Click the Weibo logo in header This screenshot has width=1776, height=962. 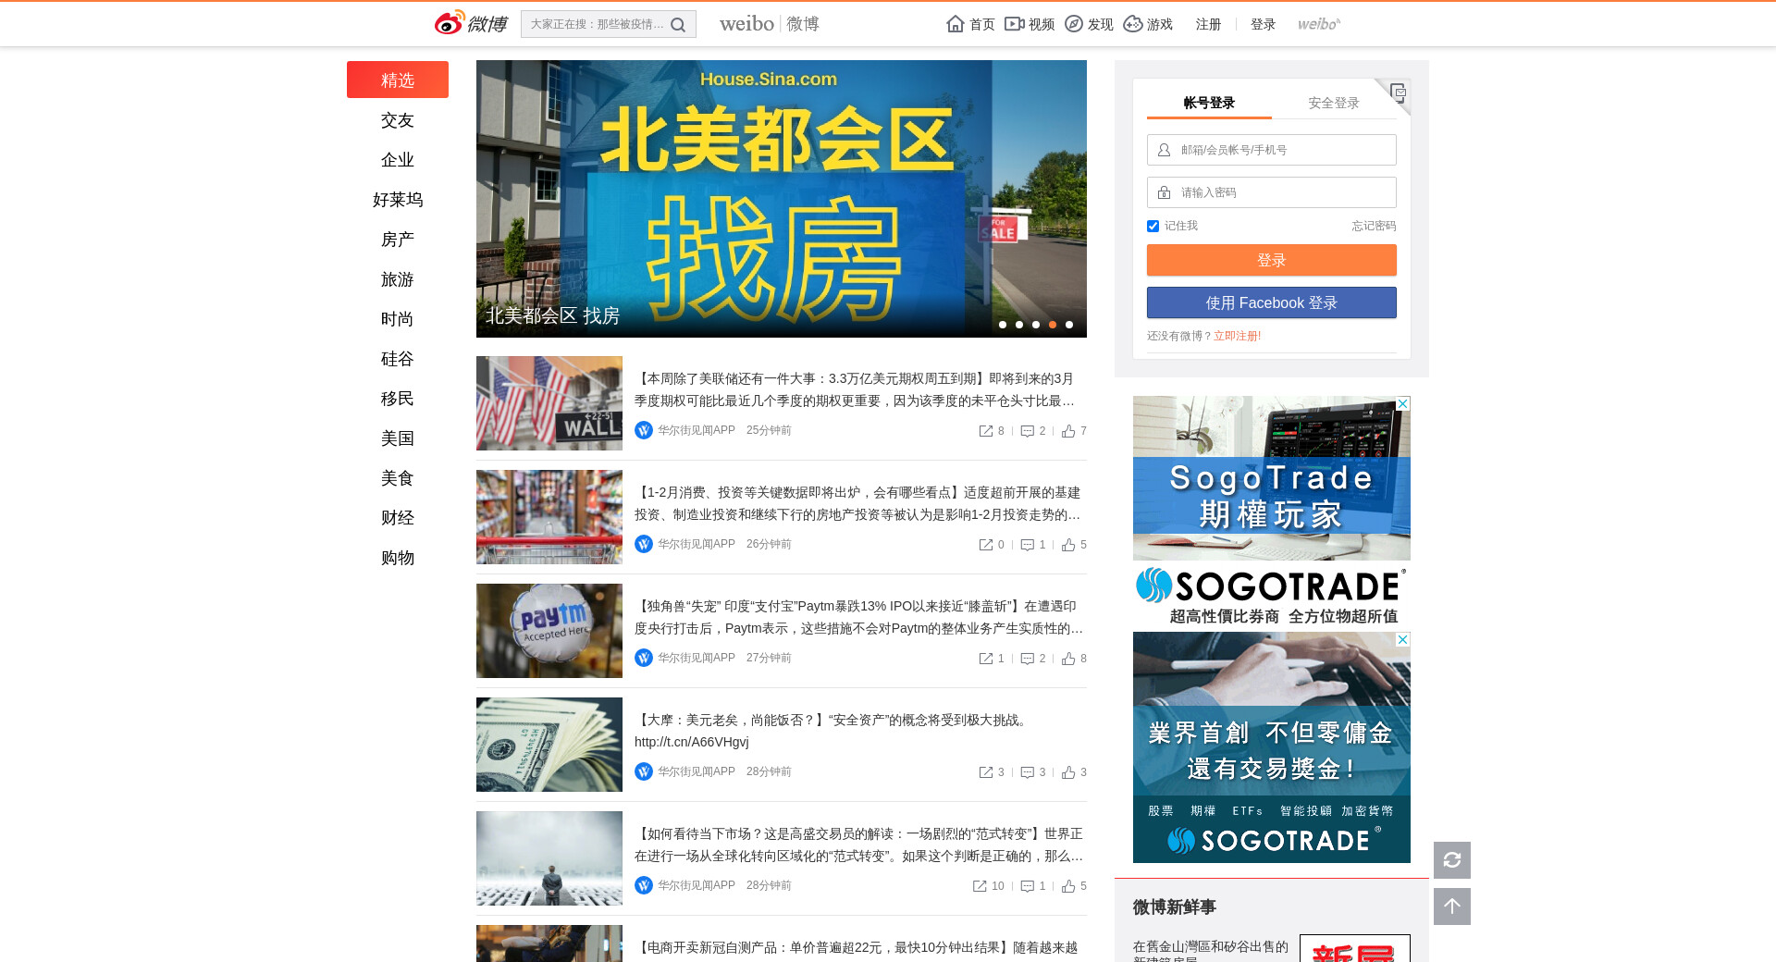tap(471, 23)
